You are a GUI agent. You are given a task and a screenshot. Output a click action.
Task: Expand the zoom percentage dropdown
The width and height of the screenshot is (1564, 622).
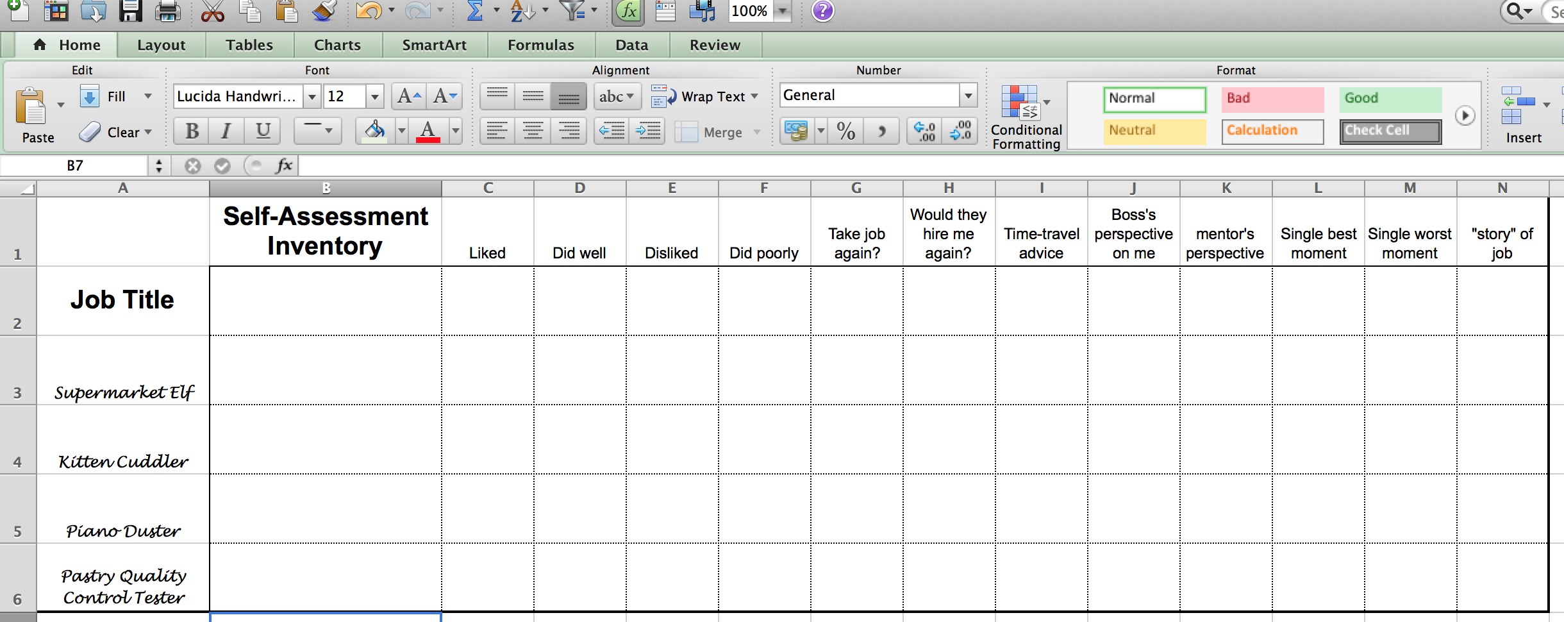coord(783,11)
